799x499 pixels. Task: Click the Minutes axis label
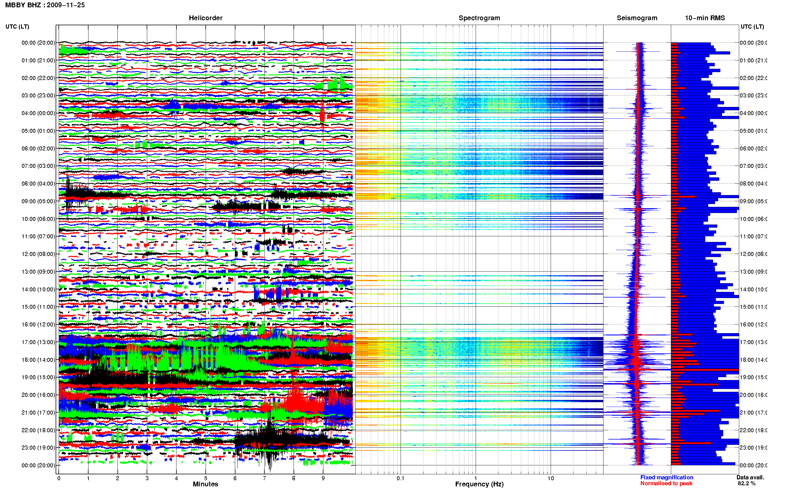[x=205, y=484]
